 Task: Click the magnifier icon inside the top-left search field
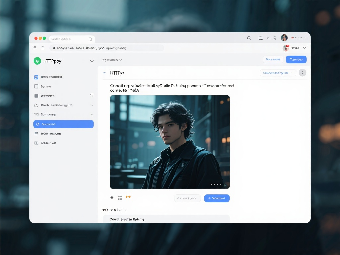90,39
